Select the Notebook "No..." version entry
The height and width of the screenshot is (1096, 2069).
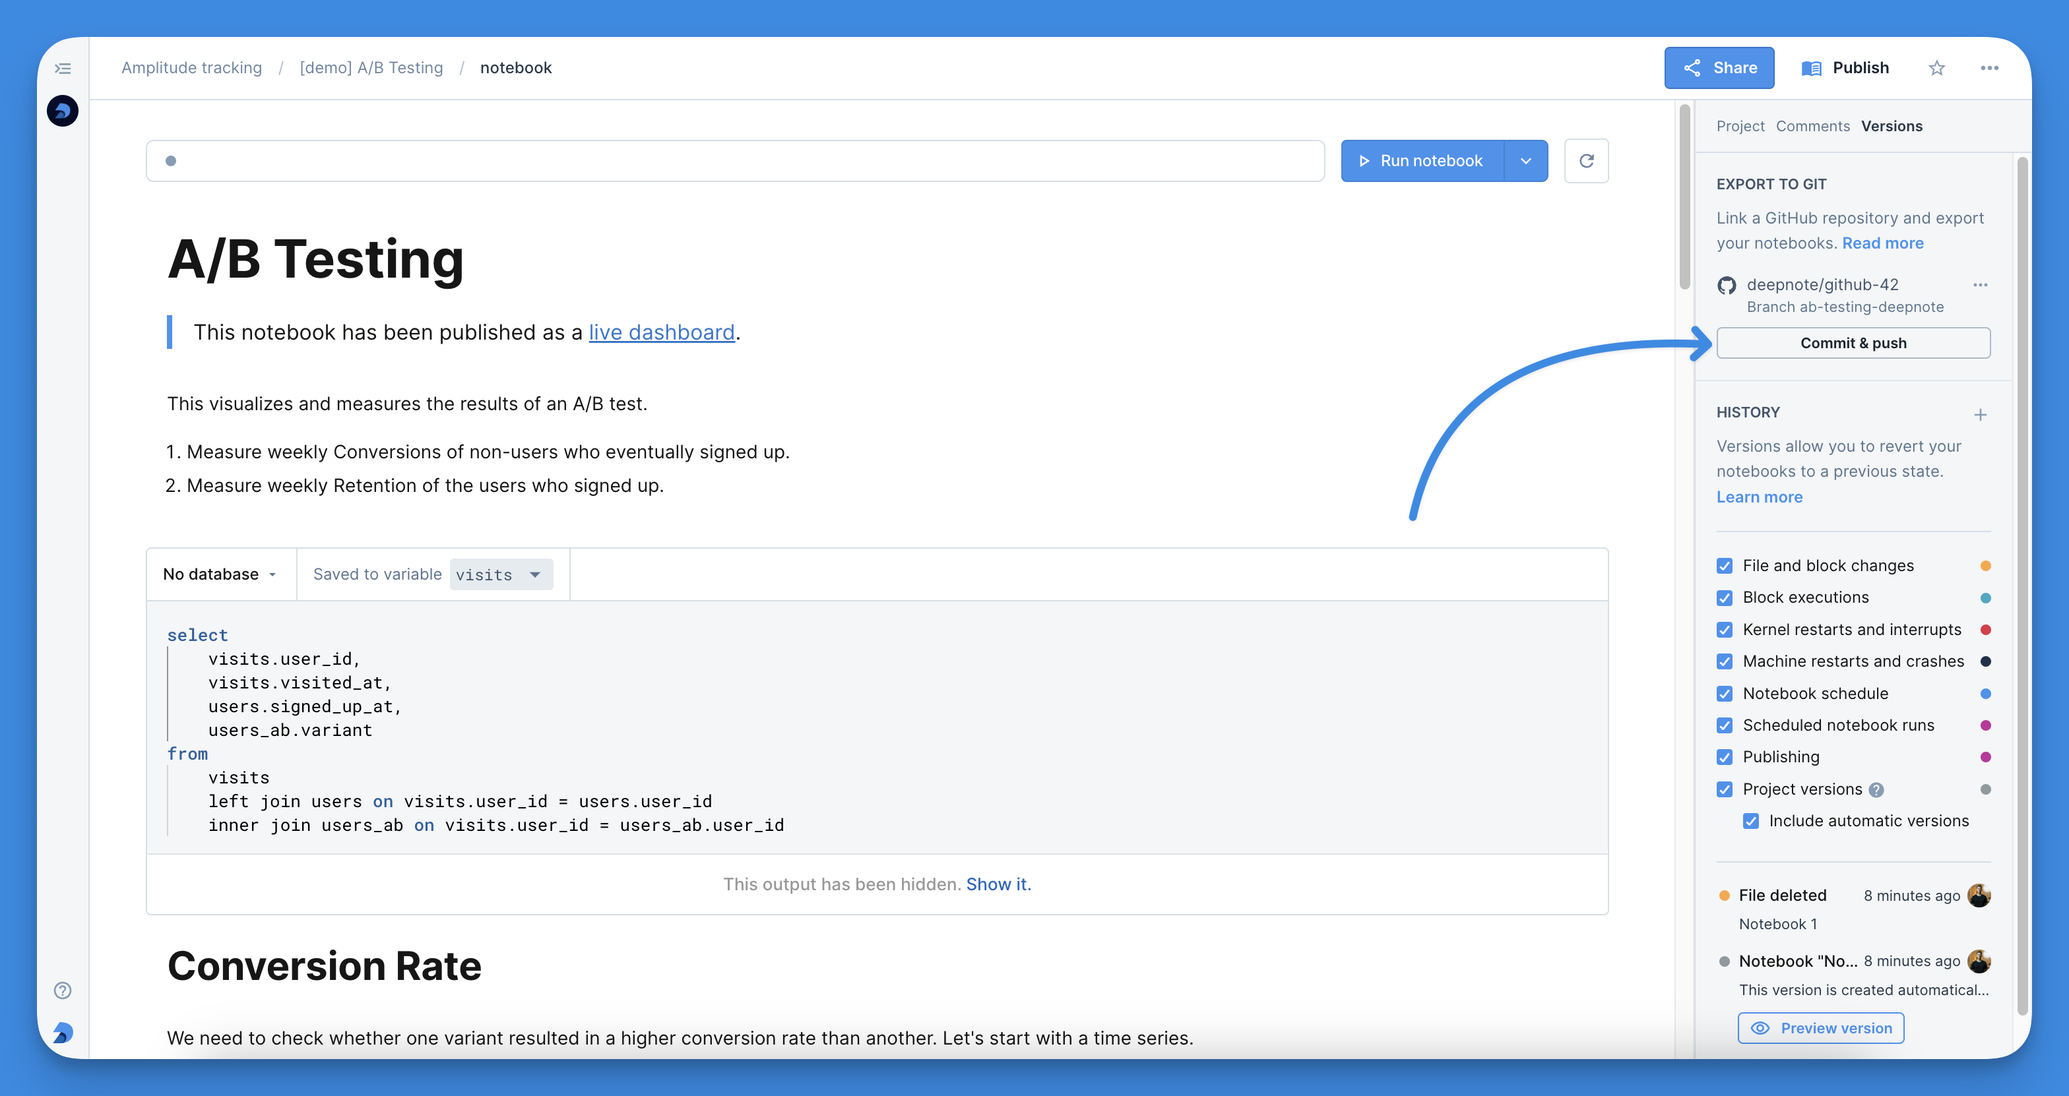[1853, 975]
